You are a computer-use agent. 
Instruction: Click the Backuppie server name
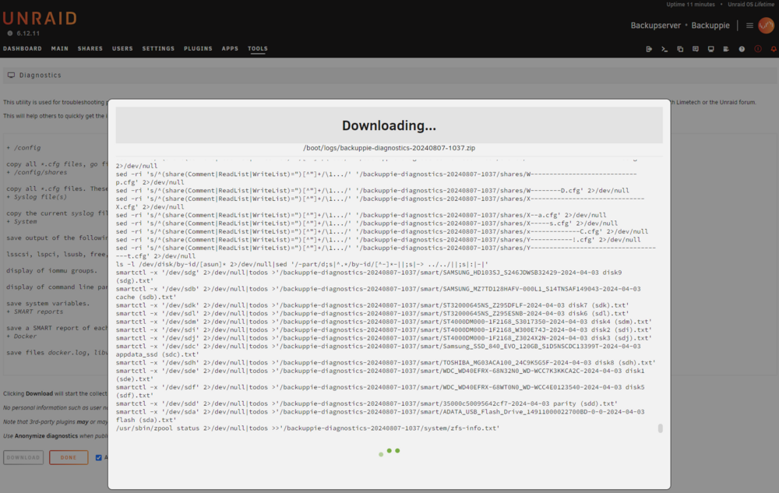pyautogui.click(x=710, y=26)
